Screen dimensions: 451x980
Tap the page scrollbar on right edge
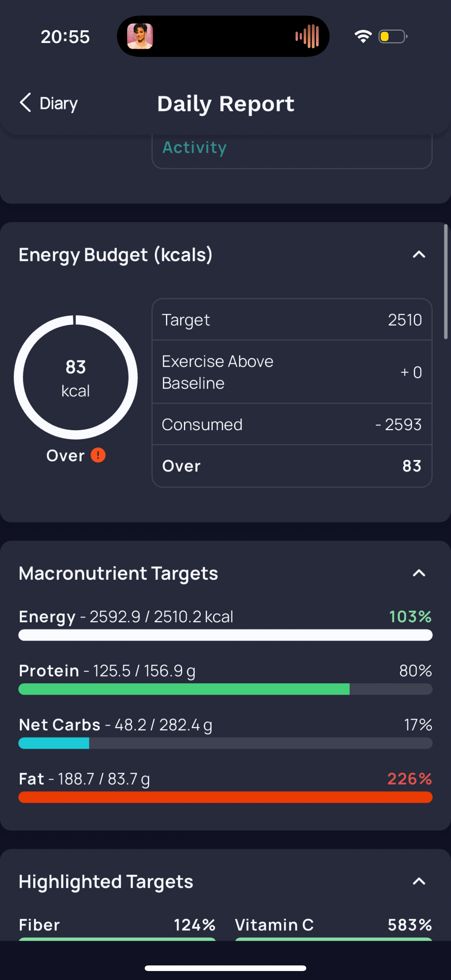pyautogui.click(x=446, y=281)
